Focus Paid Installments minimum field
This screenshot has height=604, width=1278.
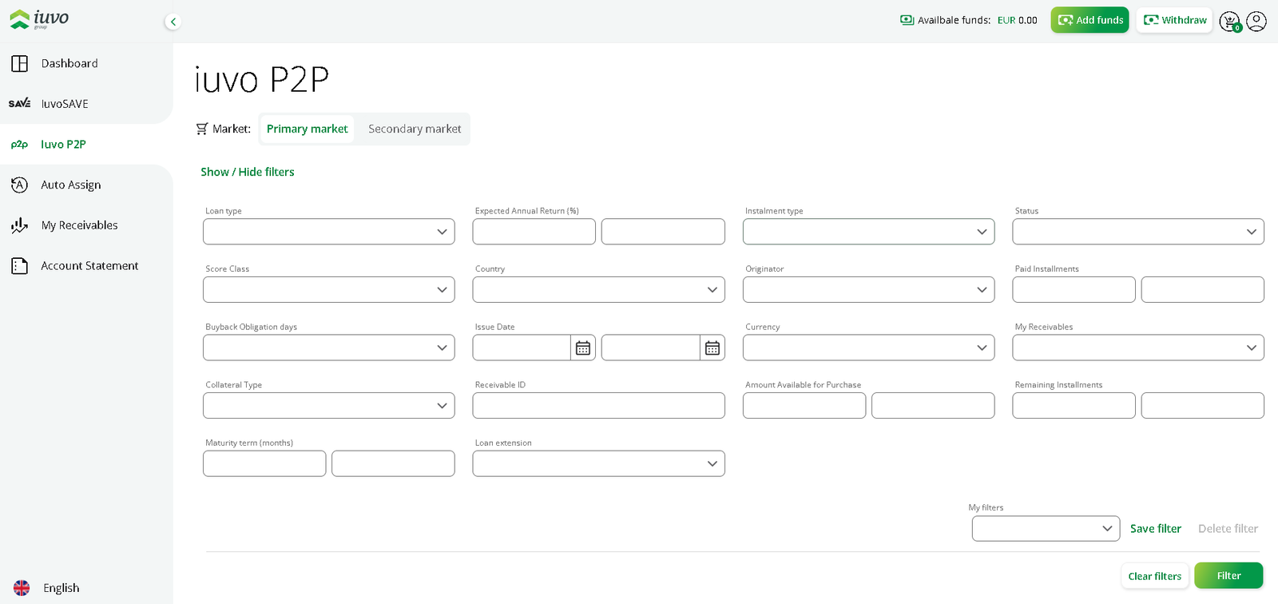click(x=1074, y=289)
